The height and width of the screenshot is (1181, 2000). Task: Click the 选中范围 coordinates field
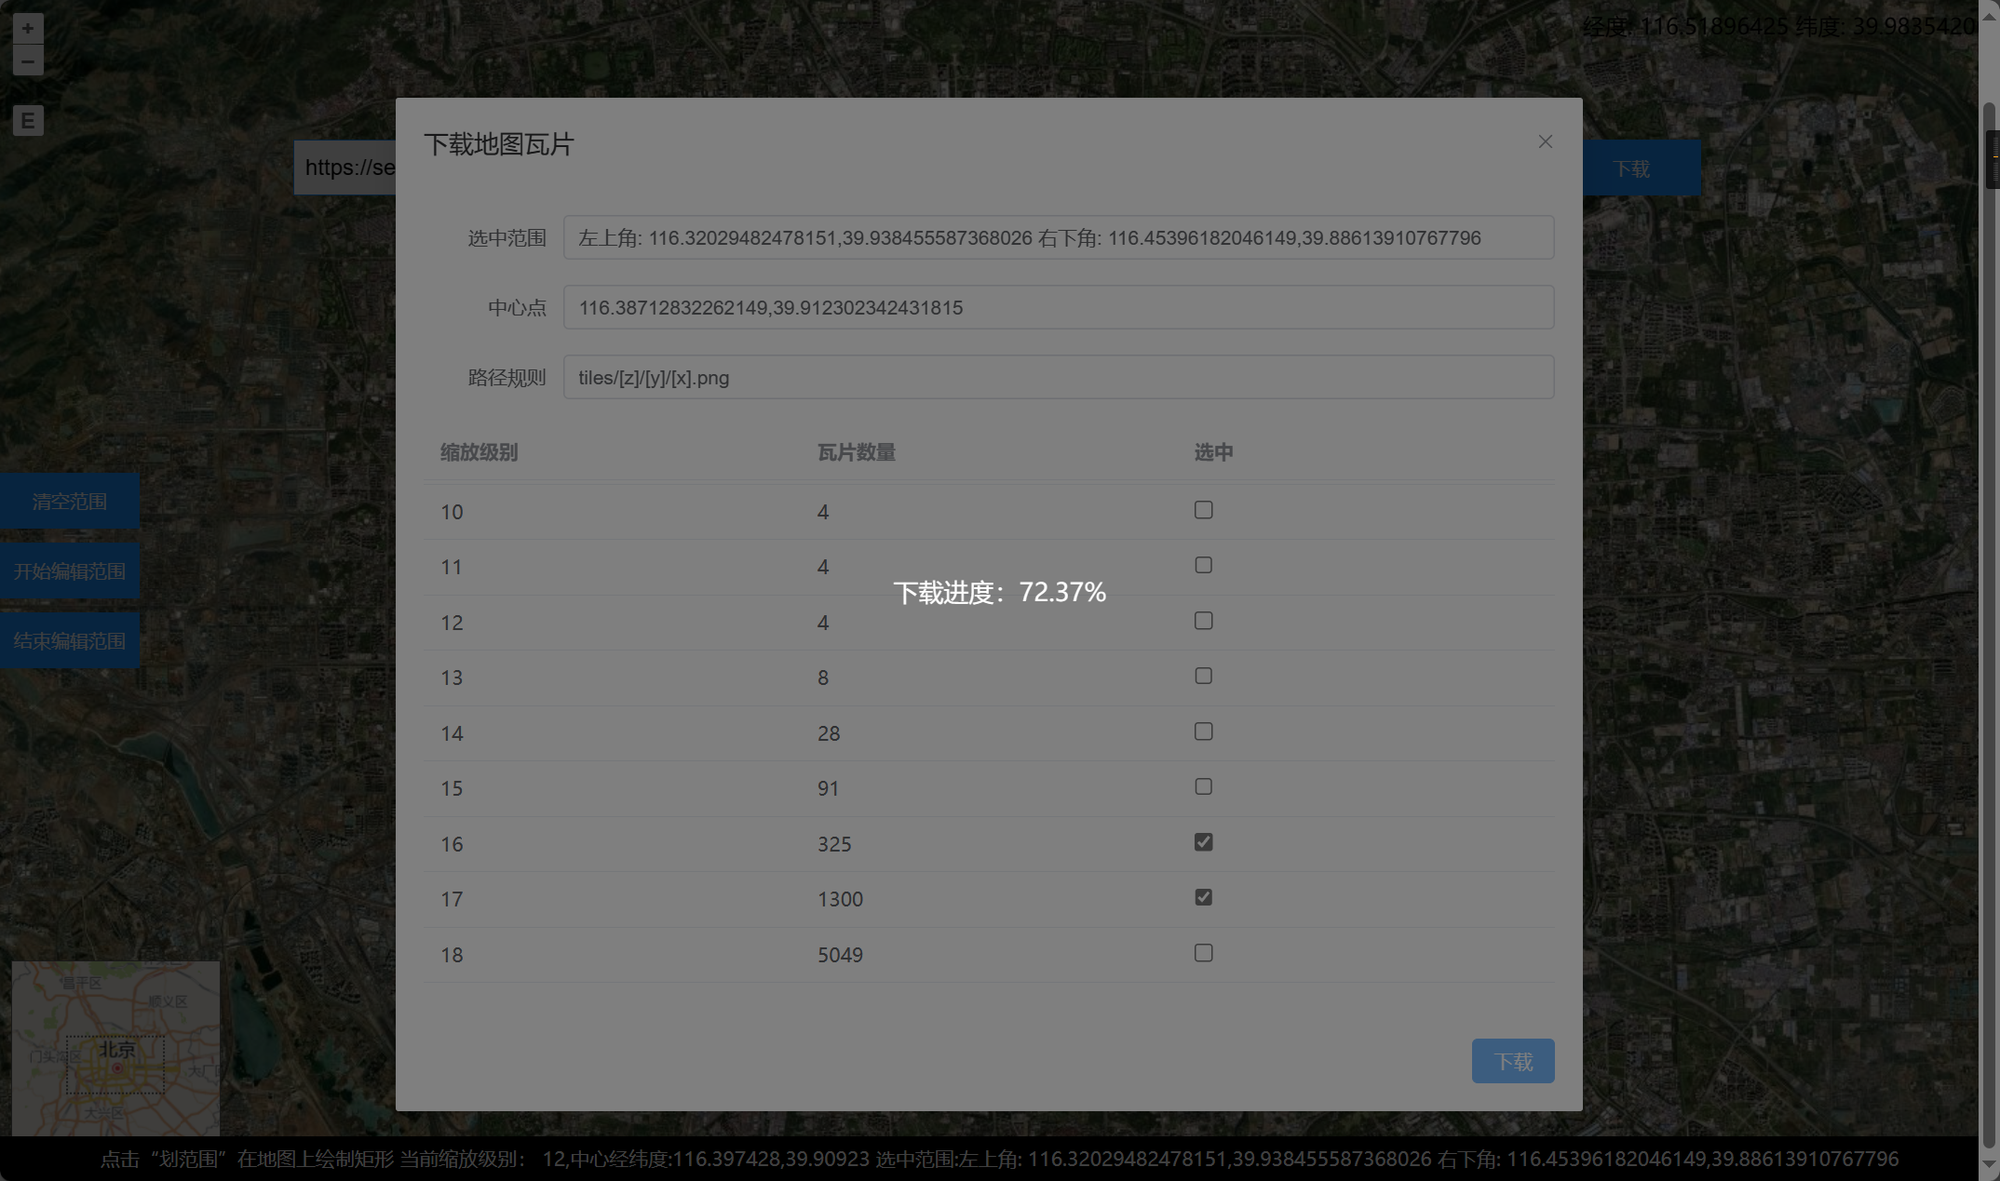pyautogui.click(x=1058, y=238)
